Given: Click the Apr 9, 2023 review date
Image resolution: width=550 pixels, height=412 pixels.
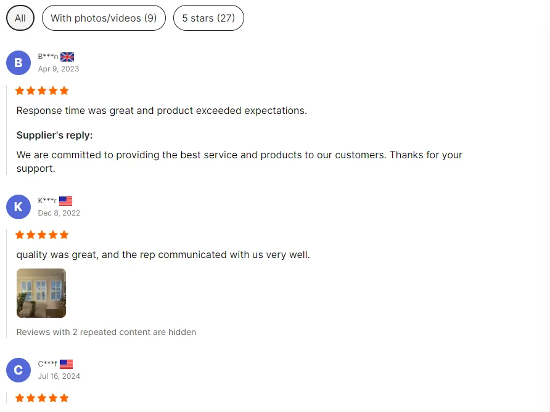Looking at the screenshot, I should click(59, 69).
